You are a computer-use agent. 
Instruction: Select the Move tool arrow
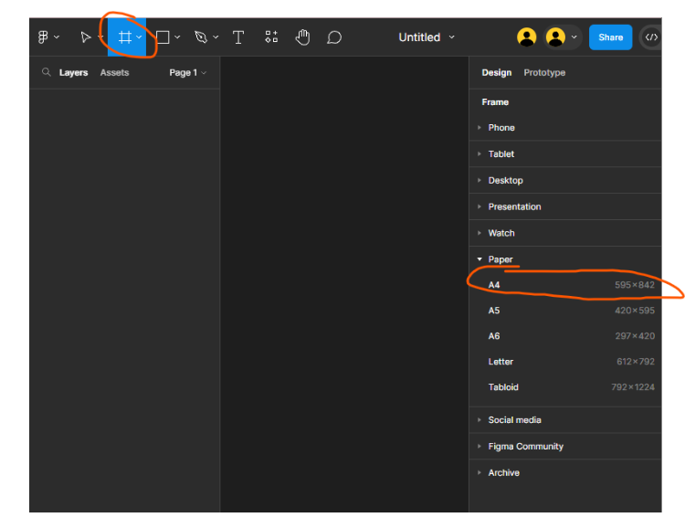point(85,37)
